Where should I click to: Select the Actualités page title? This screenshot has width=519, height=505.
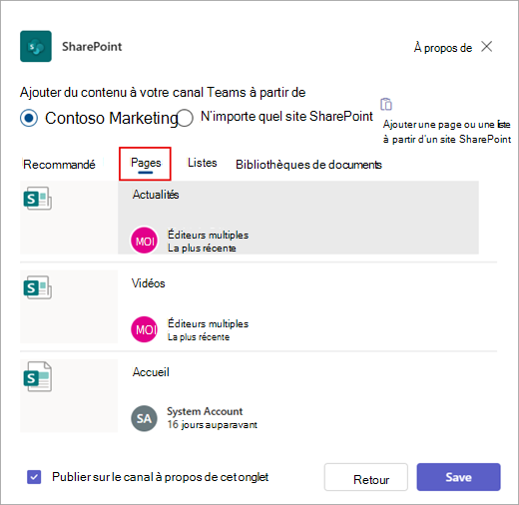pos(156,195)
